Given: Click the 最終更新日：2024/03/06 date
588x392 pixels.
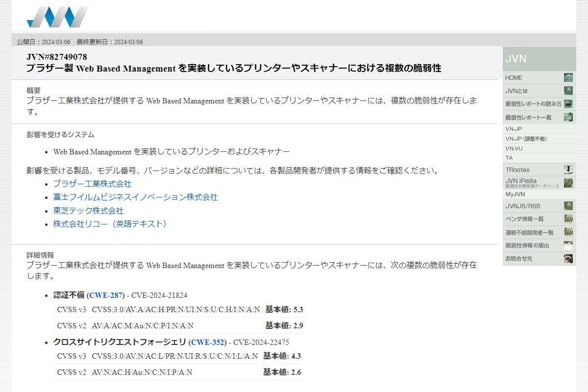Looking at the screenshot, I should point(110,42).
